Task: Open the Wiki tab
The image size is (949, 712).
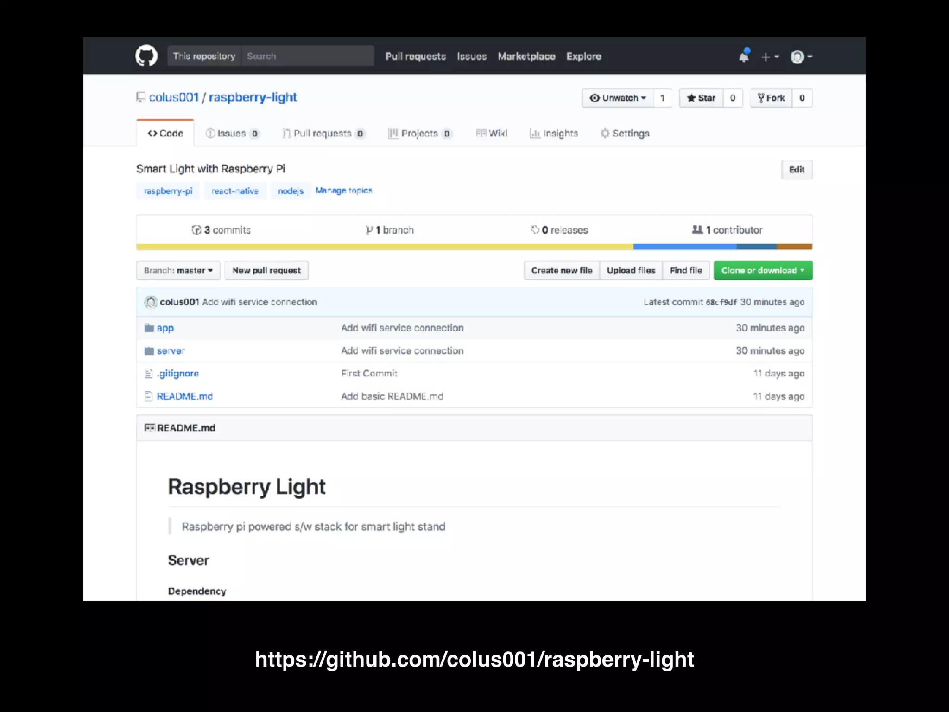Action: (x=492, y=133)
